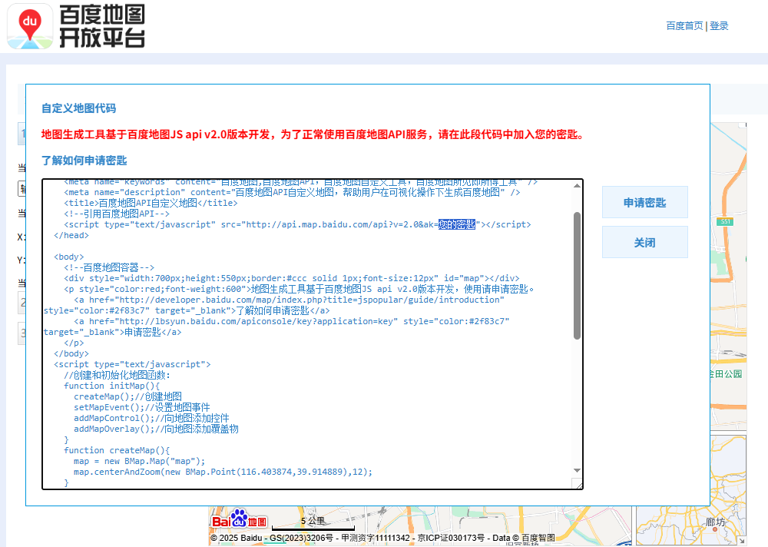Image resolution: width=768 pixels, height=547 pixels.
Task: Close the dialog with the 关闭 button
Action: pyautogui.click(x=644, y=242)
